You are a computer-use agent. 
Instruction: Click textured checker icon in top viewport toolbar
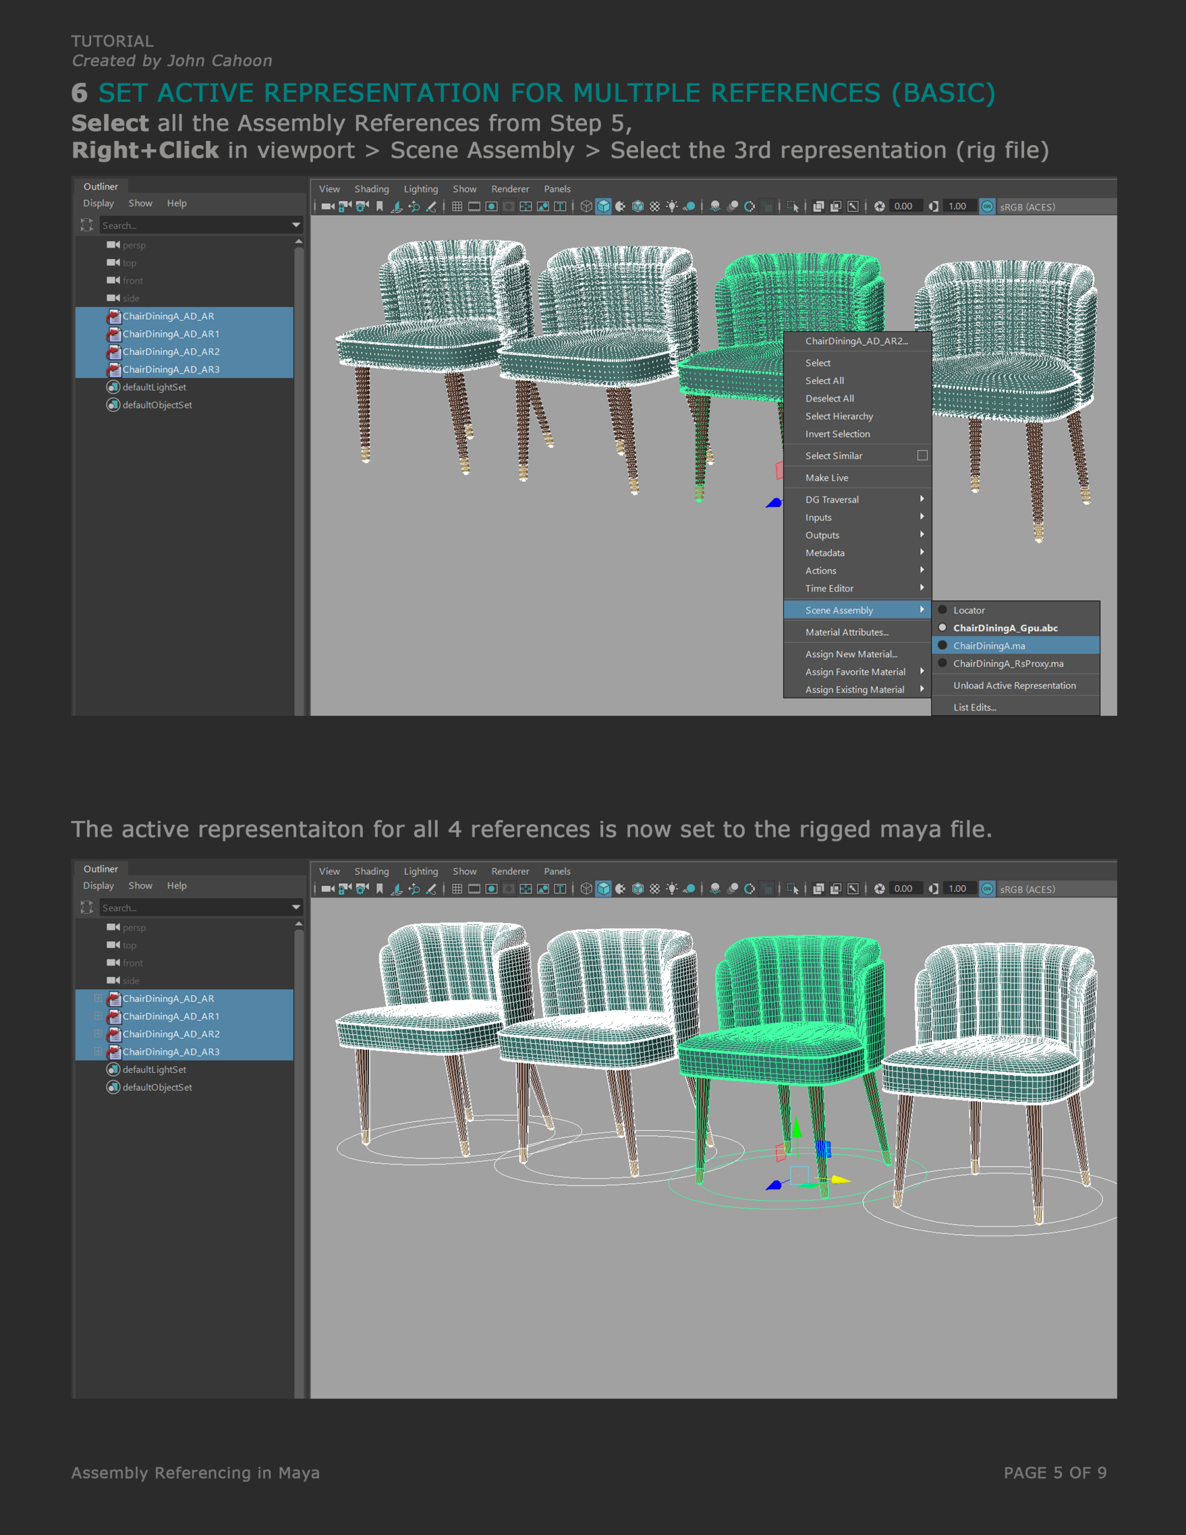tap(655, 207)
